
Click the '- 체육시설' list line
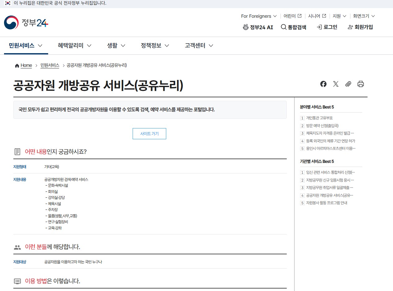pyautogui.click(x=53, y=204)
